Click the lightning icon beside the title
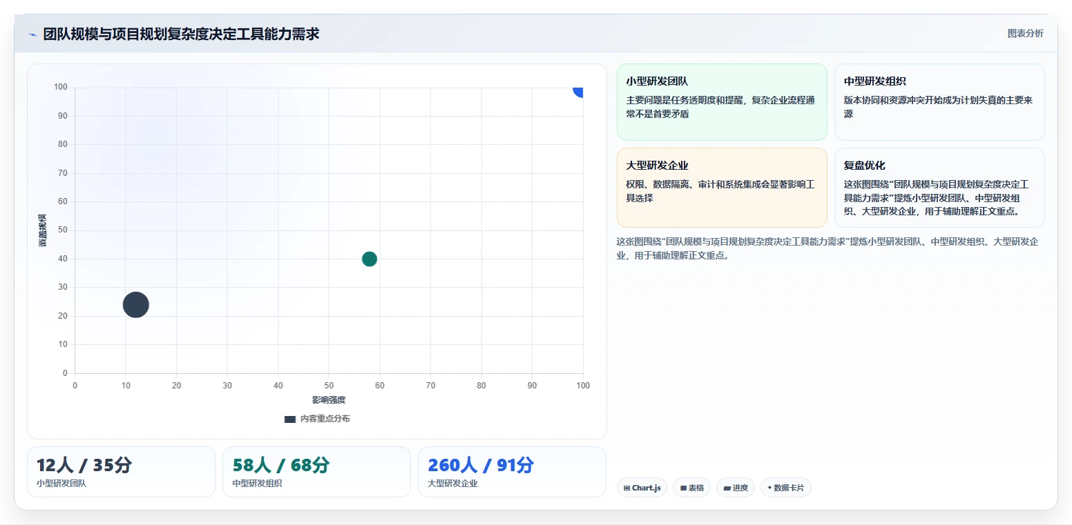 point(32,34)
